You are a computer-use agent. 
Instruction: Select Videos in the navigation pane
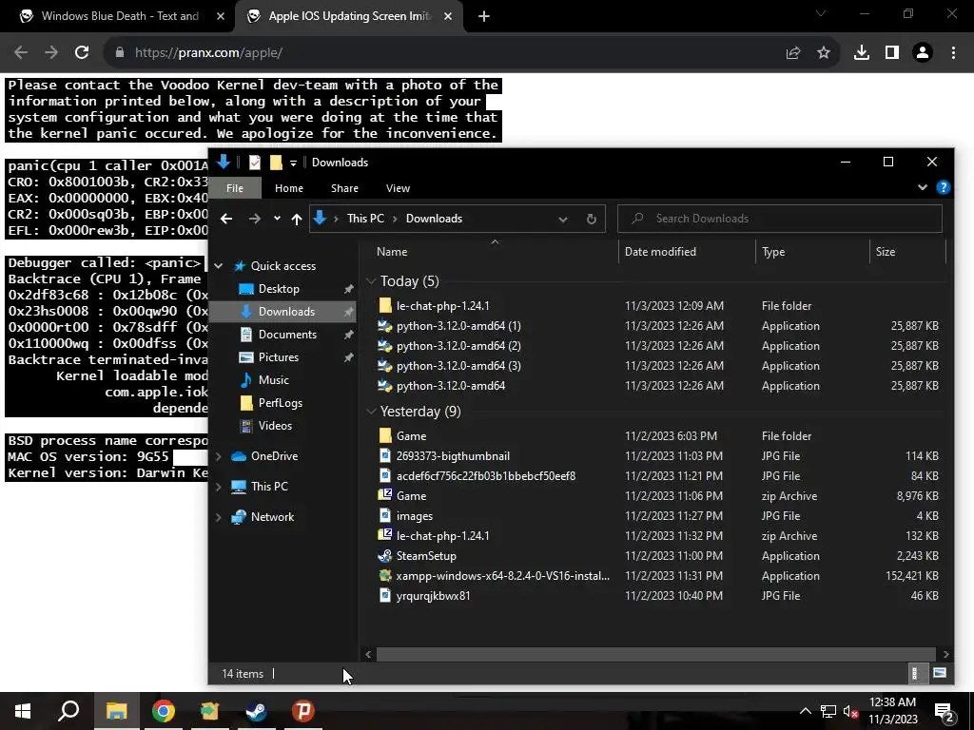click(x=275, y=426)
